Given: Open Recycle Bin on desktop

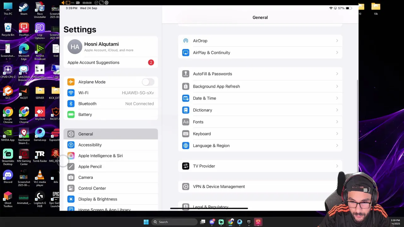Looking at the screenshot, I should click(8, 30).
